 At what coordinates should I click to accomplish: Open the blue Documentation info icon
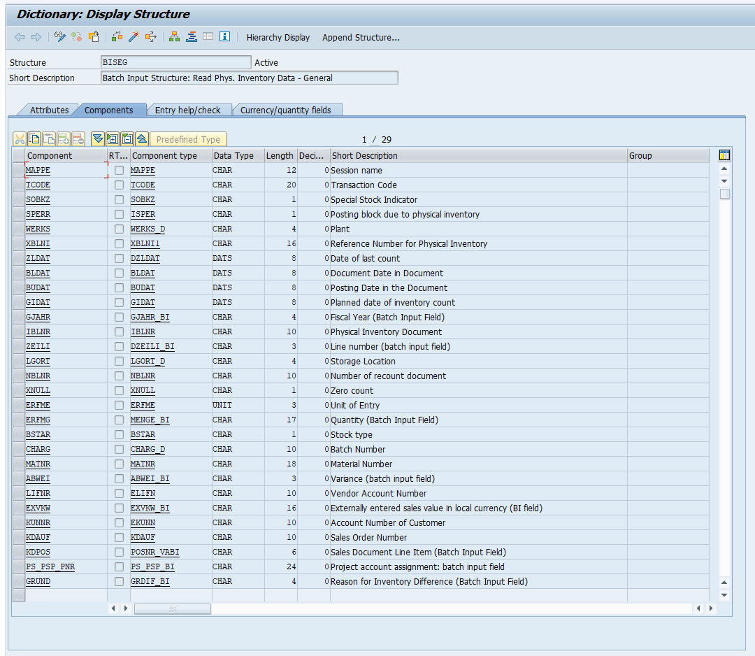pos(224,37)
